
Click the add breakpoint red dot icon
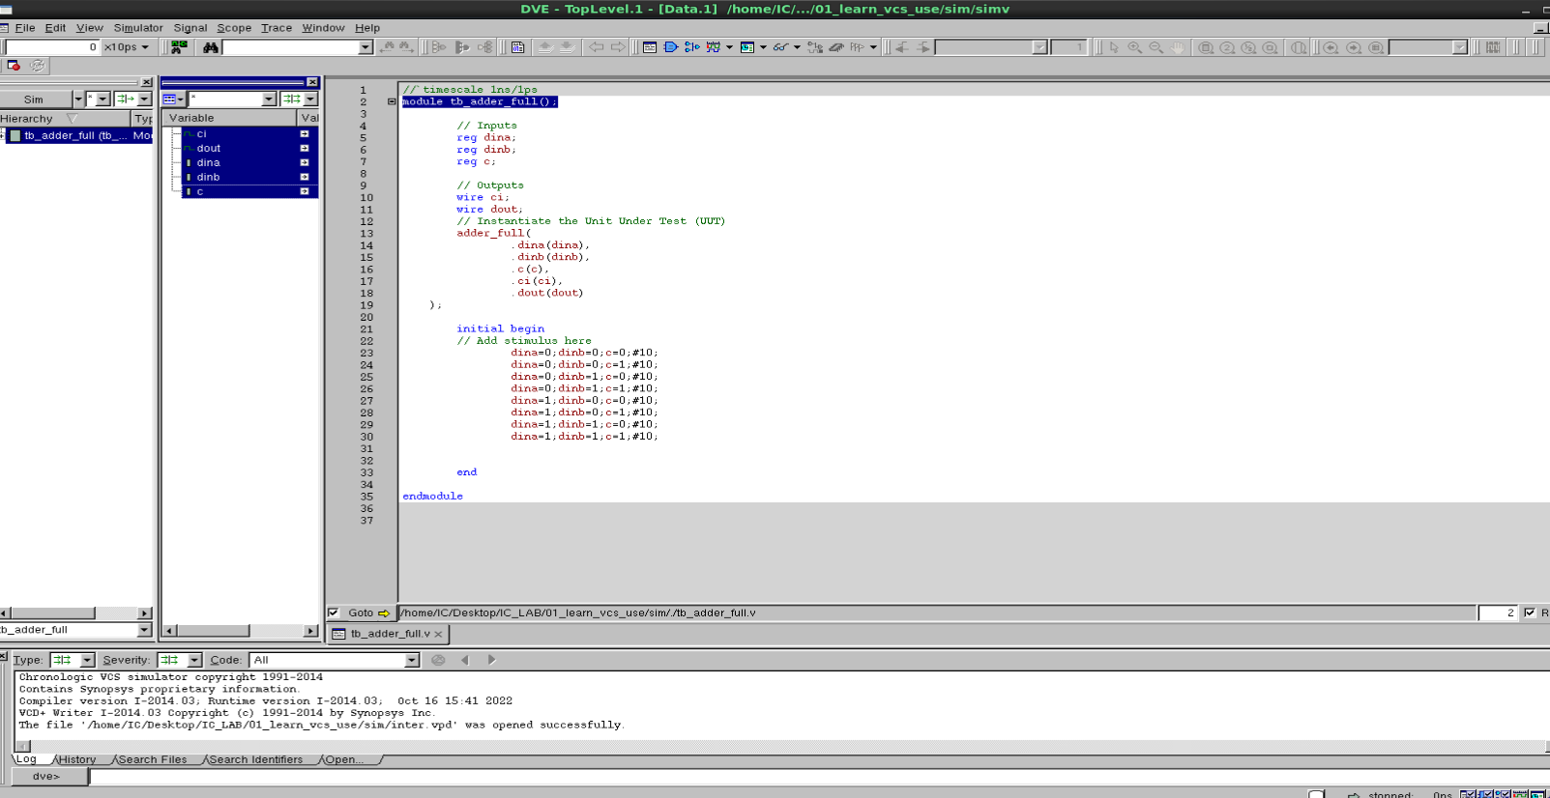coord(14,66)
